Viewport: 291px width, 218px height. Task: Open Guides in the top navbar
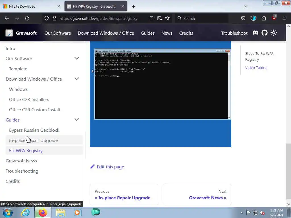click(147, 33)
